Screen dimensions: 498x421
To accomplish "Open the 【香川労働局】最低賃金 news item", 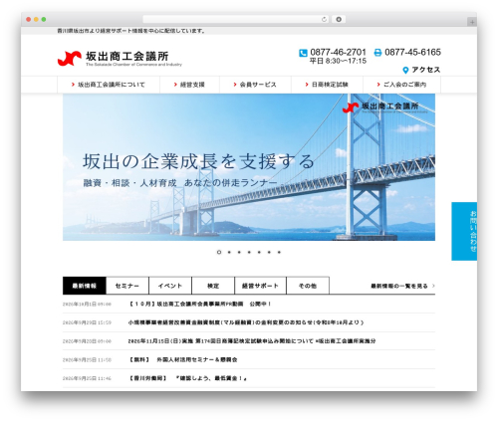I will 187,378.
